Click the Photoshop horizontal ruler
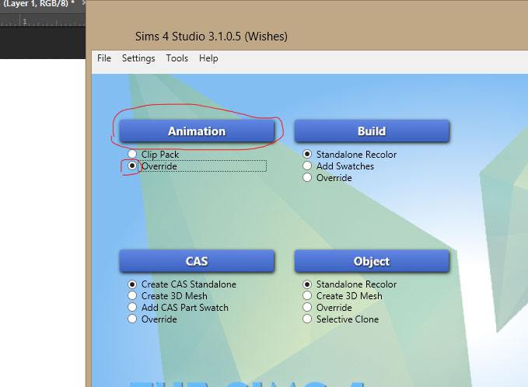 click(x=43, y=20)
